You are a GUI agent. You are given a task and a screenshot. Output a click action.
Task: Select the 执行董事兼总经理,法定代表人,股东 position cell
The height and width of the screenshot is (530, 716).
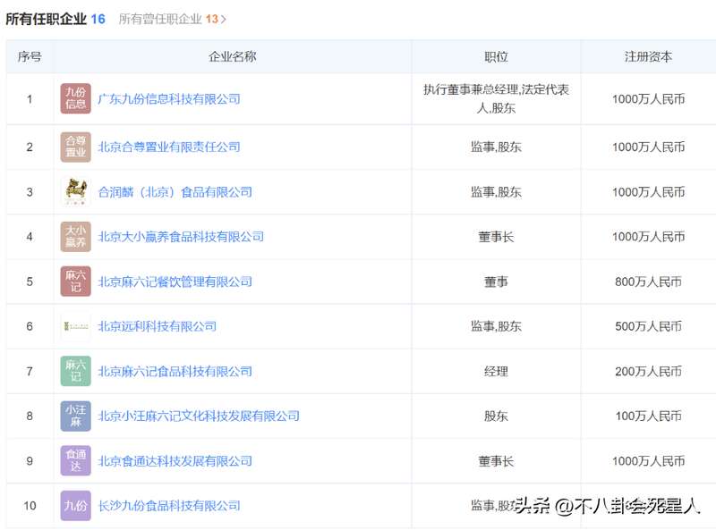(x=496, y=98)
